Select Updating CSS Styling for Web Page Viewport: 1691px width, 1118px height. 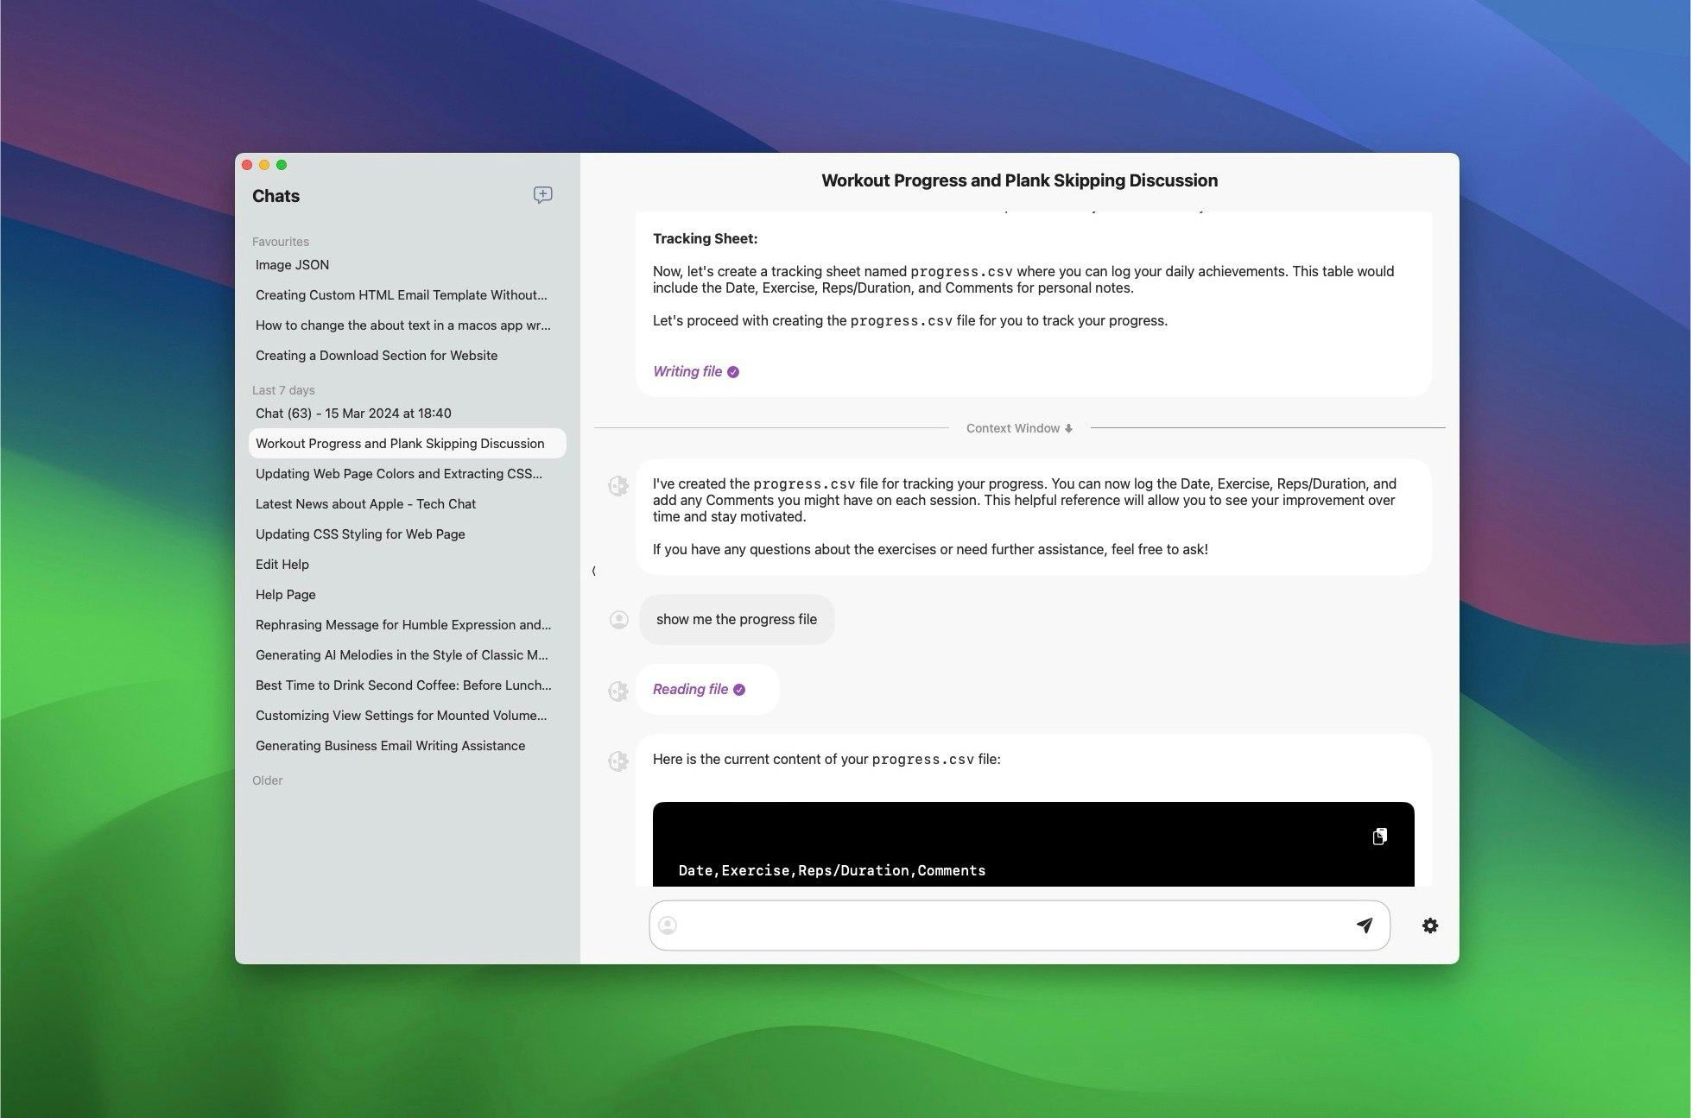pyautogui.click(x=360, y=534)
